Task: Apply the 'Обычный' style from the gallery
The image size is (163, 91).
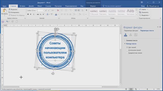Action: [94, 12]
